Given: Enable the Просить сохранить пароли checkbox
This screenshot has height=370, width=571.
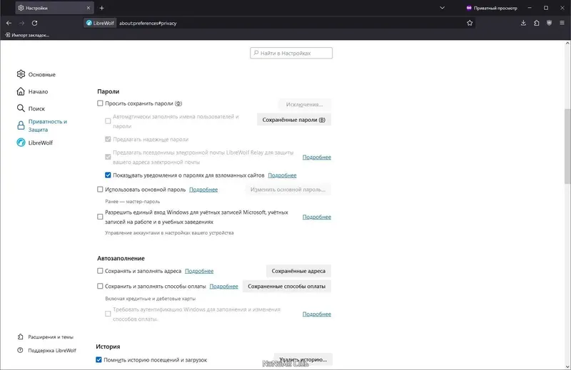Looking at the screenshot, I should (x=100, y=103).
